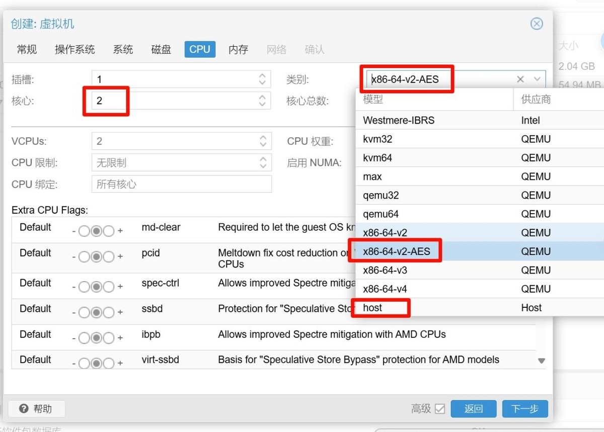Image resolution: width=604 pixels, height=432 pixels.
Task: Click the virt-ssbd flag name
Action: tap(161, 360)
